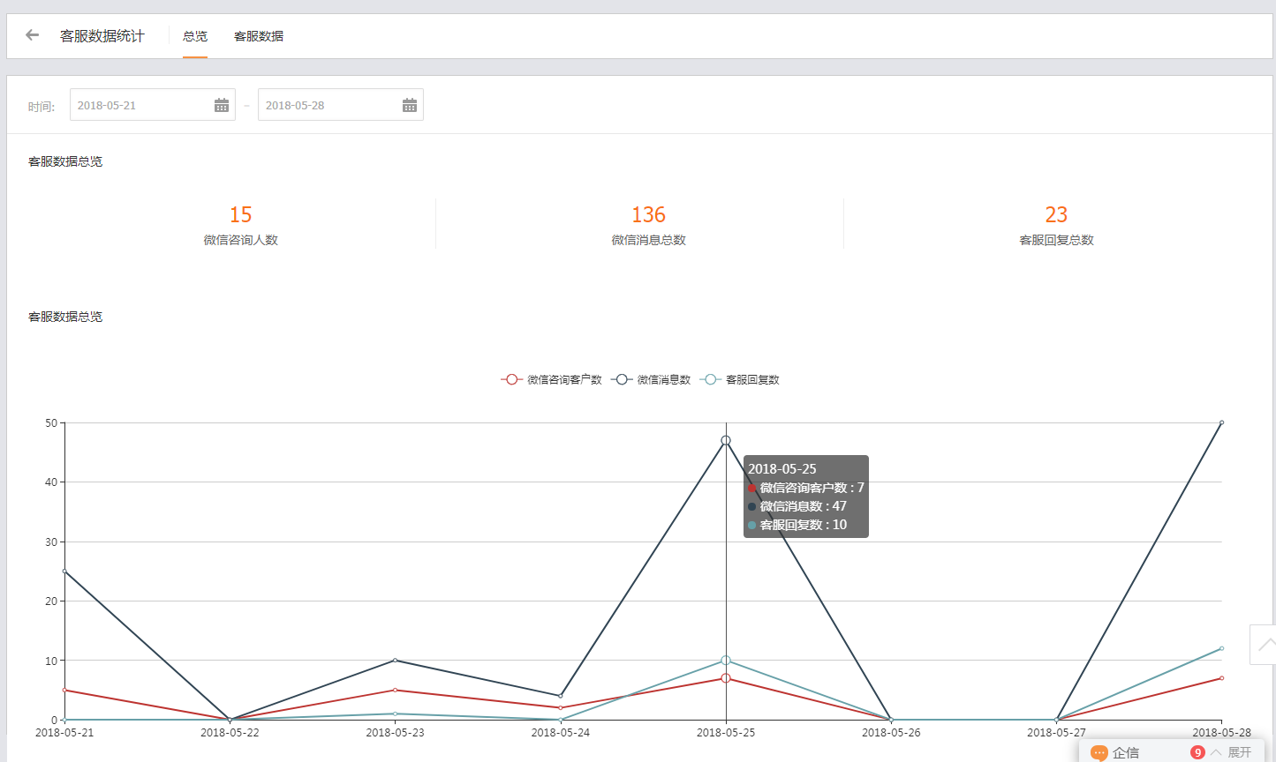This screenshot has height=762, width=1276.
Task: Click the 23 客服回复总数 figure
Action: [x=1056, y=215]
